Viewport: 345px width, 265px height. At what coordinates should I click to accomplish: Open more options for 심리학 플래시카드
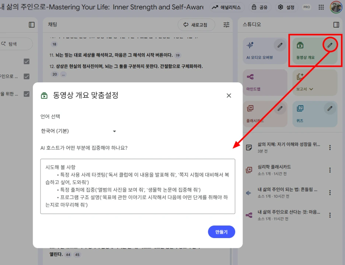tap(330, 170)
